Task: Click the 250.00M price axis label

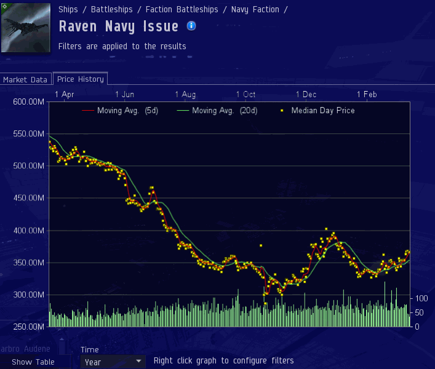Action: (28, 327)
